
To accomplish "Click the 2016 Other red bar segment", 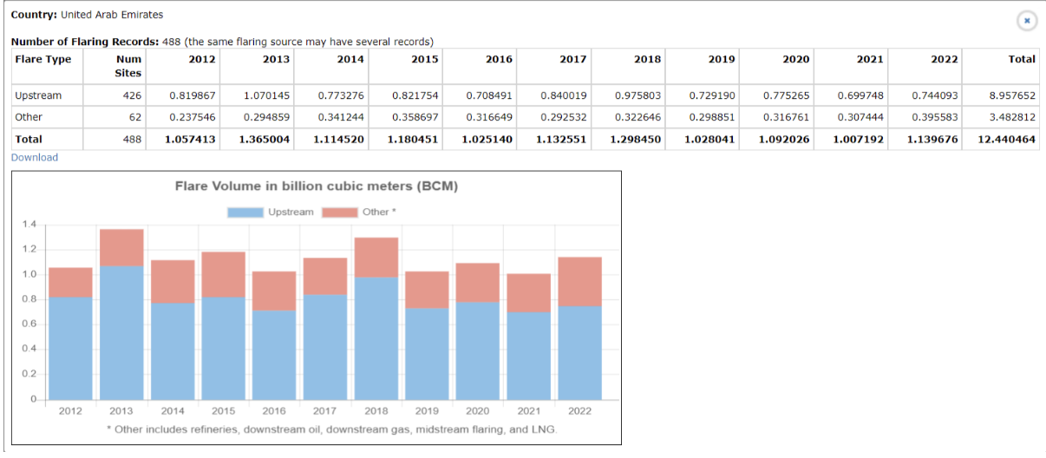I will click(x=274, y=291).
